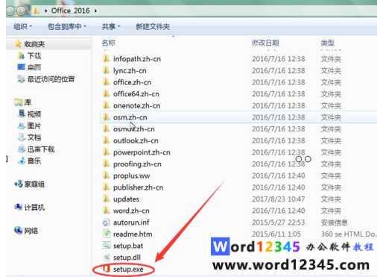Click the date 2017/8/23 10:47
This screenshot has width=377, height=277.
tap(279, 199)
